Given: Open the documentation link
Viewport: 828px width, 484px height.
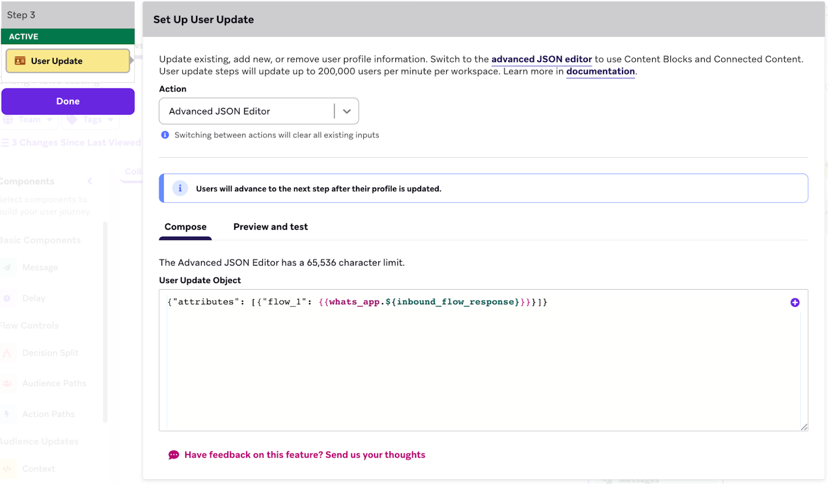Looking at the screenshot, I should (x=600, y=71).
